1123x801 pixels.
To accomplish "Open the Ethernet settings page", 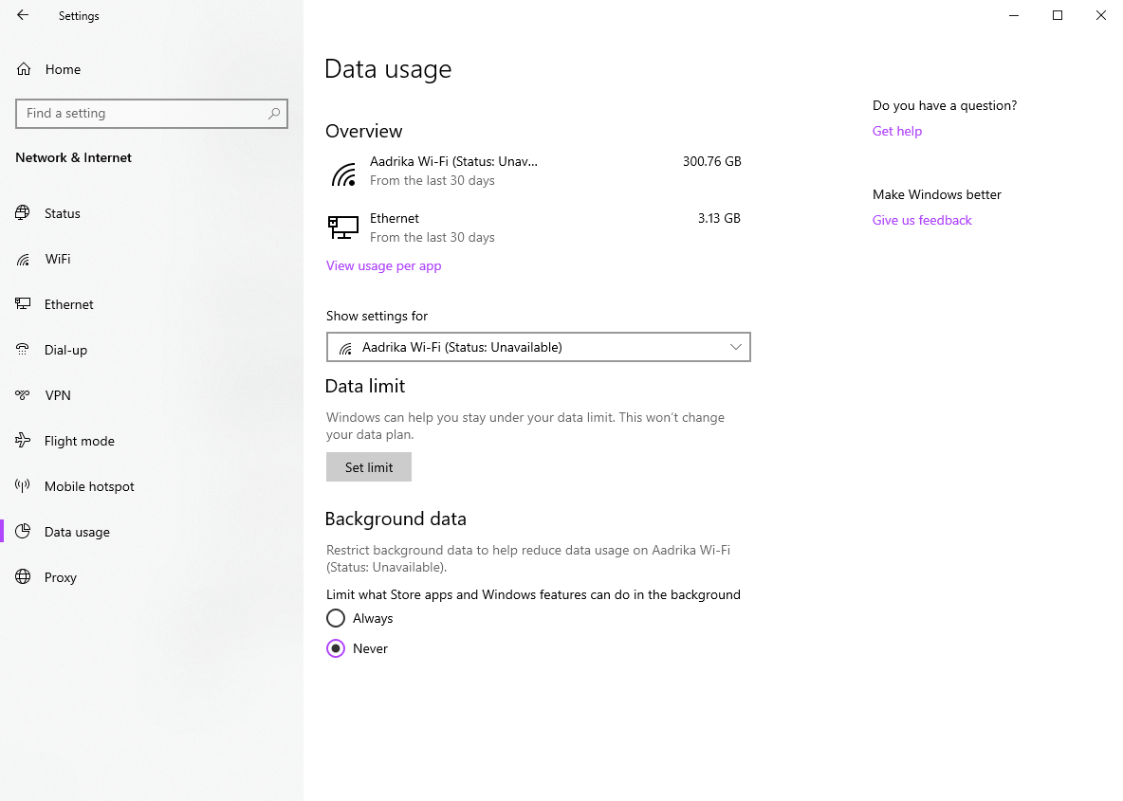I will [69, 304].
